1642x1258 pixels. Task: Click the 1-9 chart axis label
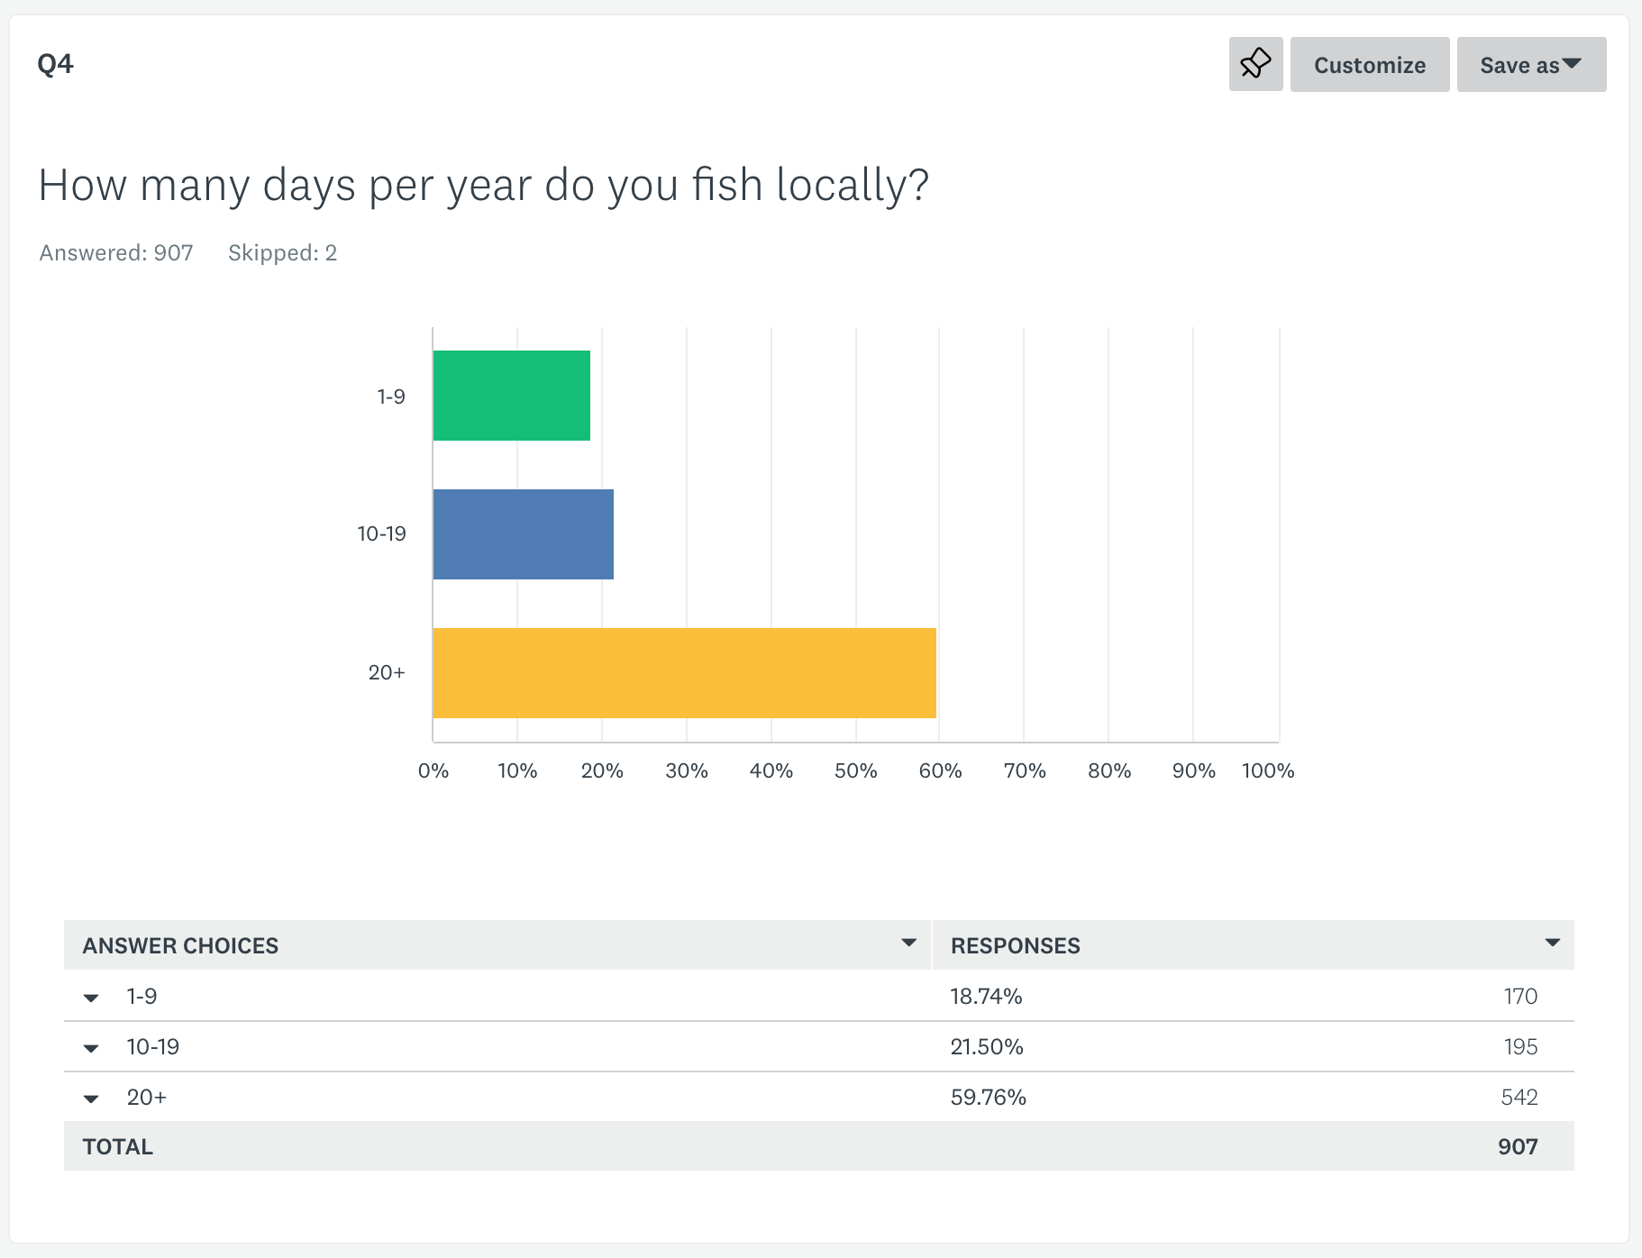[391, 397]
